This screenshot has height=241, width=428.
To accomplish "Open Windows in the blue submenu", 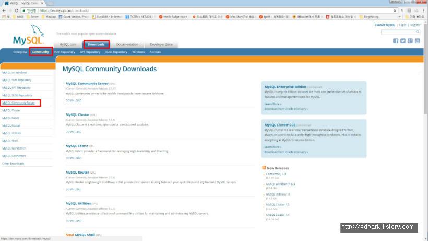I will (138, 52).
